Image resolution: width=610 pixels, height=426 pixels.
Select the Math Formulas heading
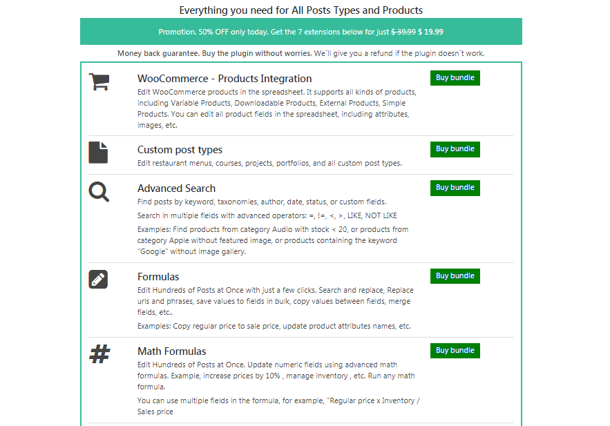[x=171, y=351]
